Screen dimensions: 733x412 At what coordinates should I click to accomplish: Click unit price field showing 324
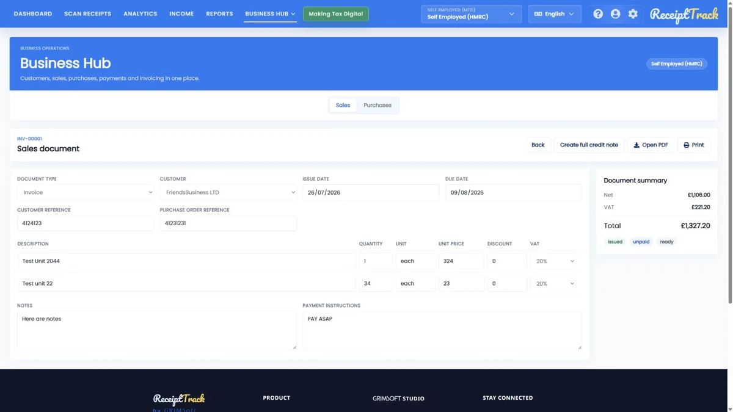[x=461, y=261]
